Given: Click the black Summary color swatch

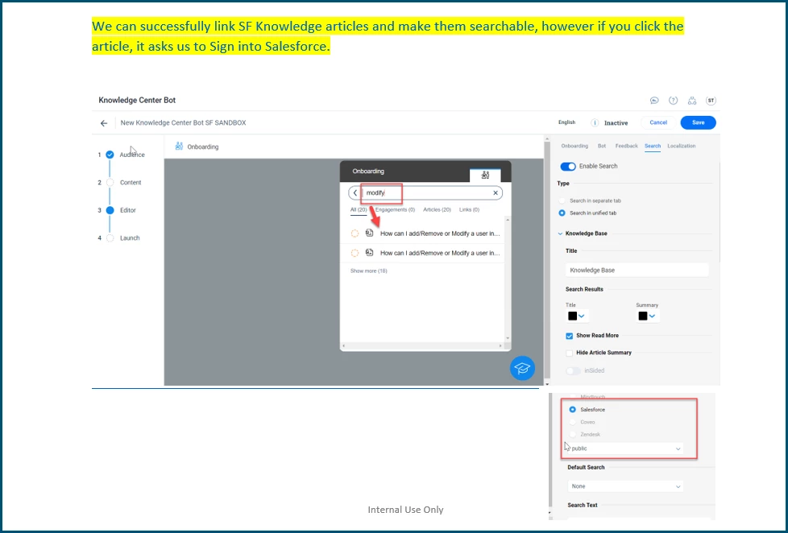Looking at the screenshot, I should click(643, 316).
